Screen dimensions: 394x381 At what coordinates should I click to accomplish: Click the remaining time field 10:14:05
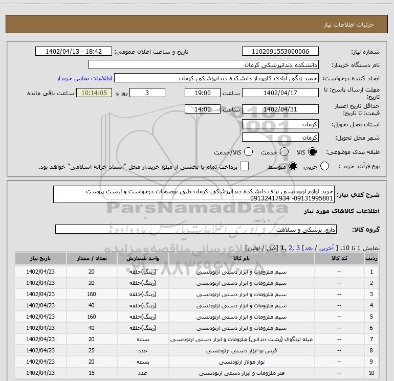tap(94, 93)
